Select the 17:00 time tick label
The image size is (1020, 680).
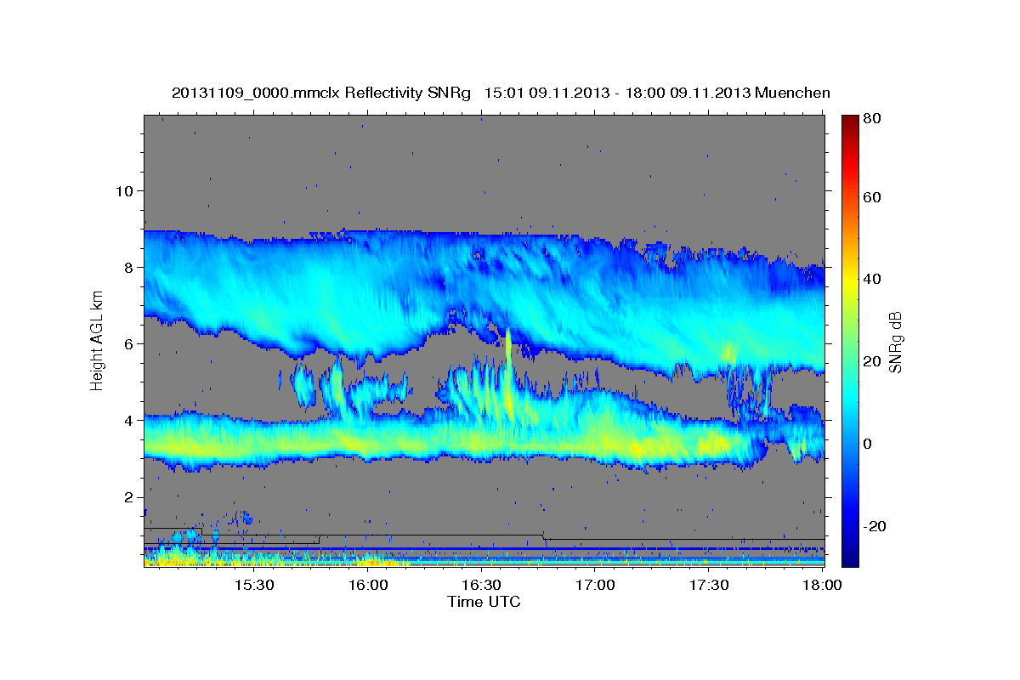pos(595,586)
